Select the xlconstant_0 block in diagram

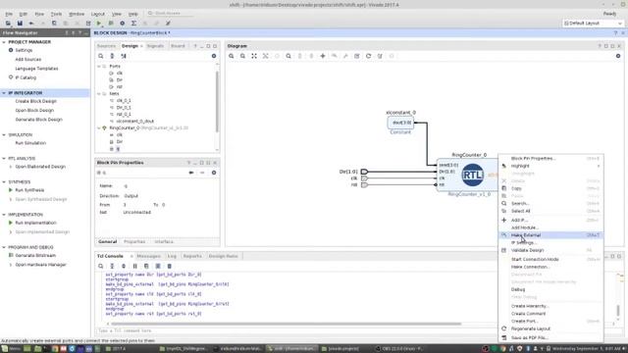[400, 123]
